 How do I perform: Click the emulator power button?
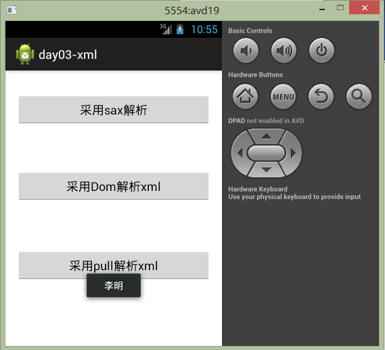[x=321, y=50]
